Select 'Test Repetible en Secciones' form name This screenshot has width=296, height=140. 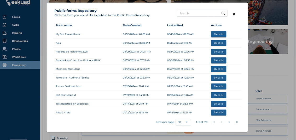pyautogui.click(x=72, y=104)
